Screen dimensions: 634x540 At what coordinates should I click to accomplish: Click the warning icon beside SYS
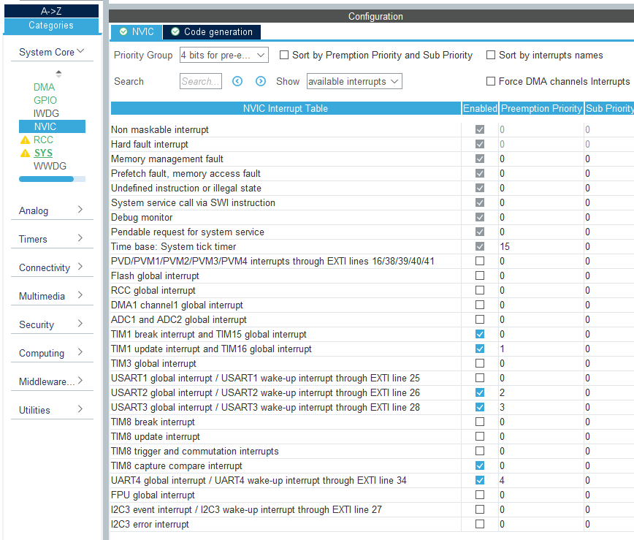(25, 153)
